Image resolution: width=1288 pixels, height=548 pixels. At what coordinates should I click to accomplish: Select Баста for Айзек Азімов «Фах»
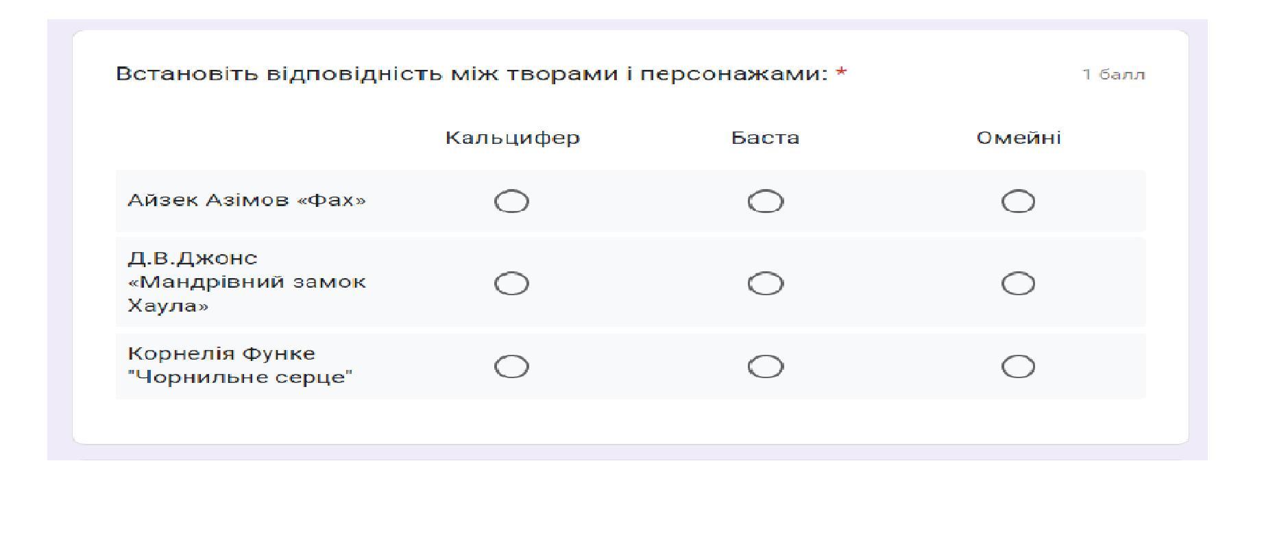[765, 201]
